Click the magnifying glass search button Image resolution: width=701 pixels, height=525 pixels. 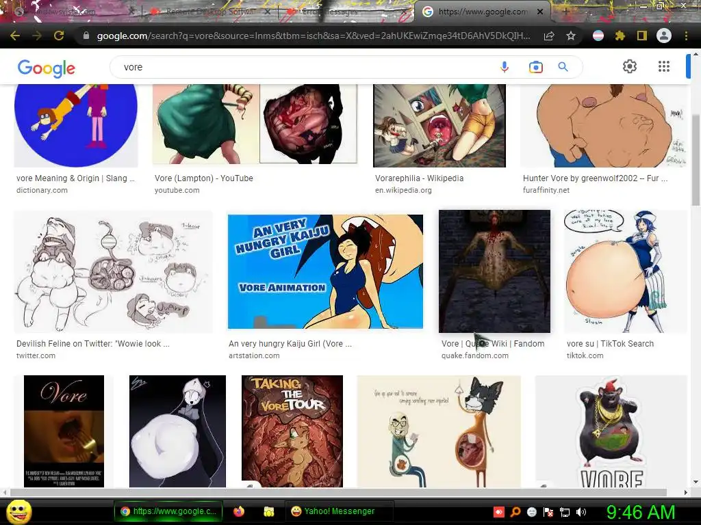pos(563,67)
